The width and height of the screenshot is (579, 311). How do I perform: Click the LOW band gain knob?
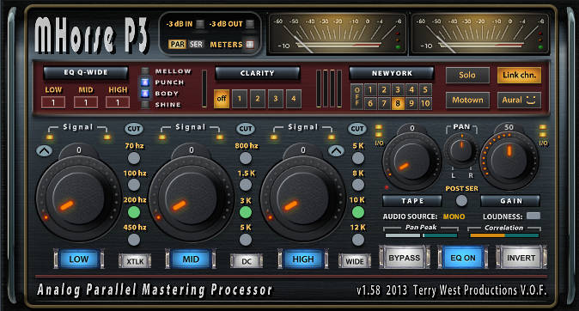click(78, 198)
